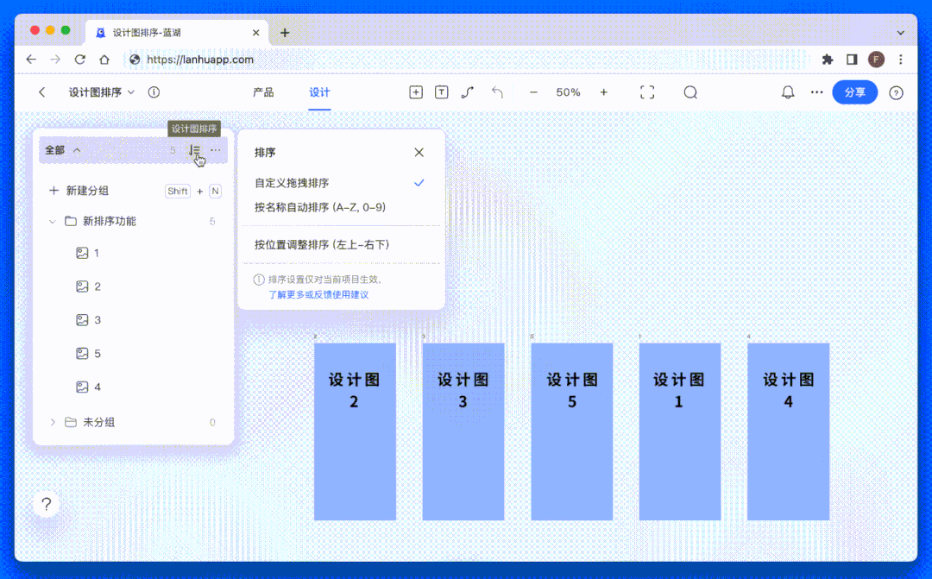Click the add artboard plus-square icon
This screenshot has width=932, height=579.
pyautogui.click(x=416, y=92)
